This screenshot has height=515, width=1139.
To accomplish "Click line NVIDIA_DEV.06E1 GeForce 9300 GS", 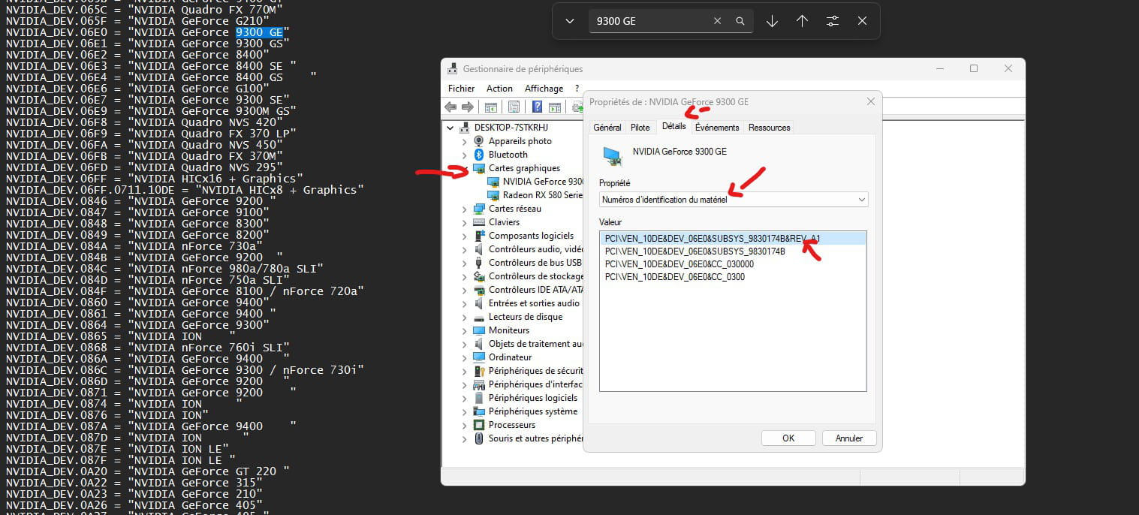I will click(148, 44).
